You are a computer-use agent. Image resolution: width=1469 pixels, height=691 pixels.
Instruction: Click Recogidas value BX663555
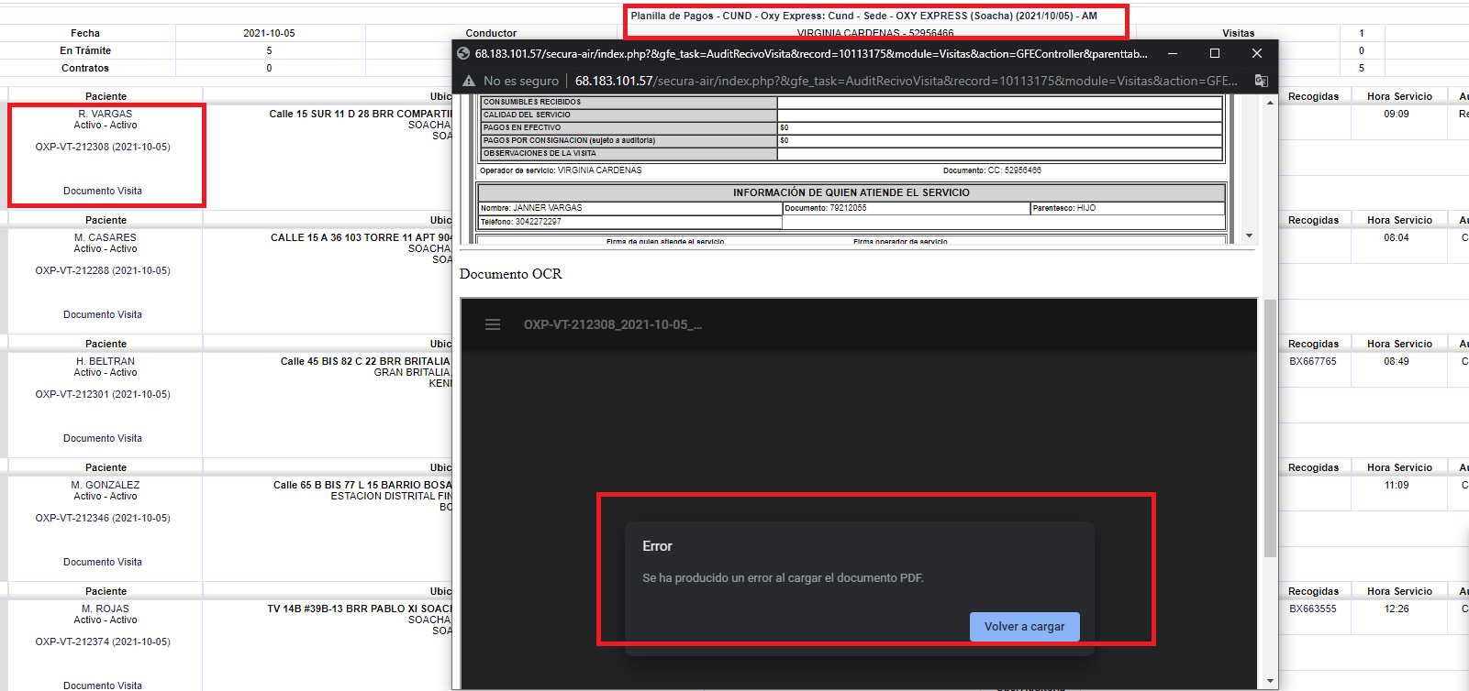[1313, 609]
